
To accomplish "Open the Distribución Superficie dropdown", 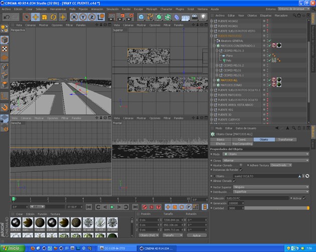I will pyautogui.click(x=271, y=191).
